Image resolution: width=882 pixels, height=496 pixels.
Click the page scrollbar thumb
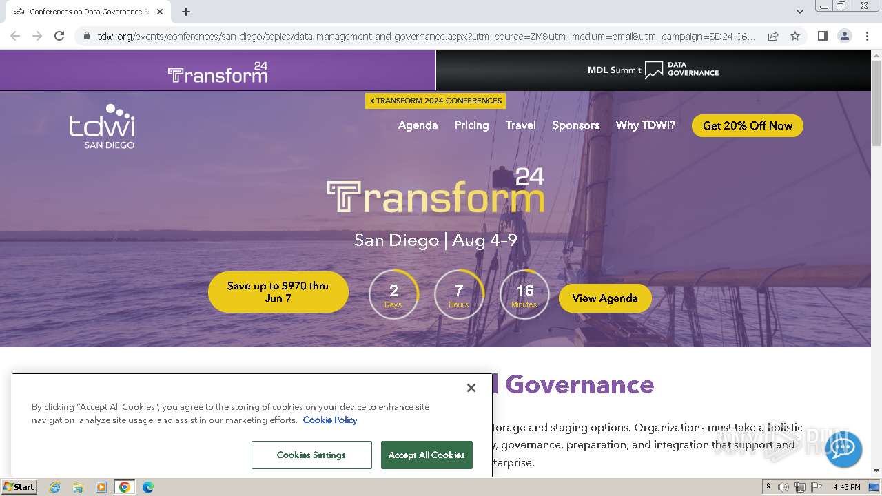tap(876, 103)
